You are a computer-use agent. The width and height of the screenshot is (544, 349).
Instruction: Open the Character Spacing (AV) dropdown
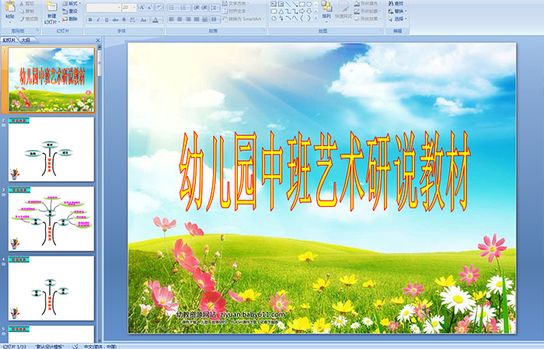click(133, 19)
